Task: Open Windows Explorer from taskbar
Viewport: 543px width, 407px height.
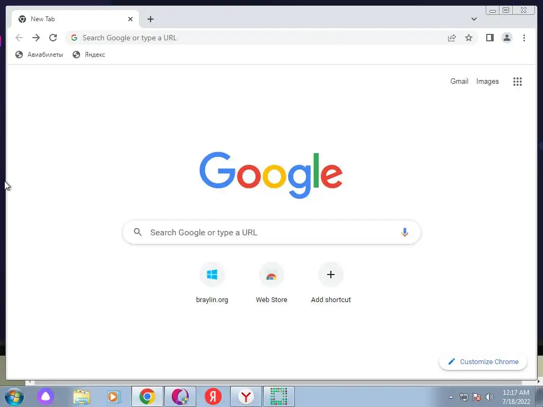Action: (82, 396)
